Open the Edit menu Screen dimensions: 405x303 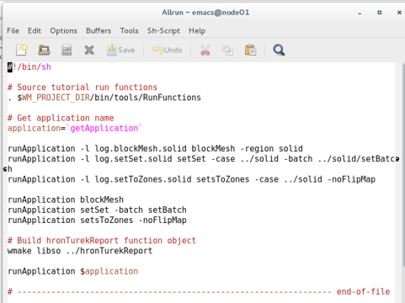pyautogui.click(x=35, y=30)
